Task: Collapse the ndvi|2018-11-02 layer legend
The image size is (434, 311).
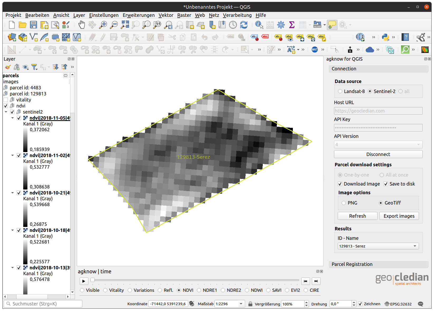Action: pos(12,155)
